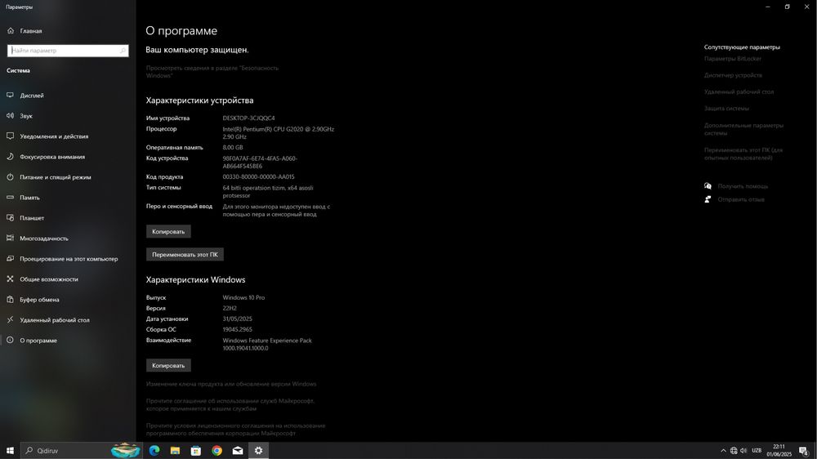Click the Отправить отзыв link text

tap(741, 199)
